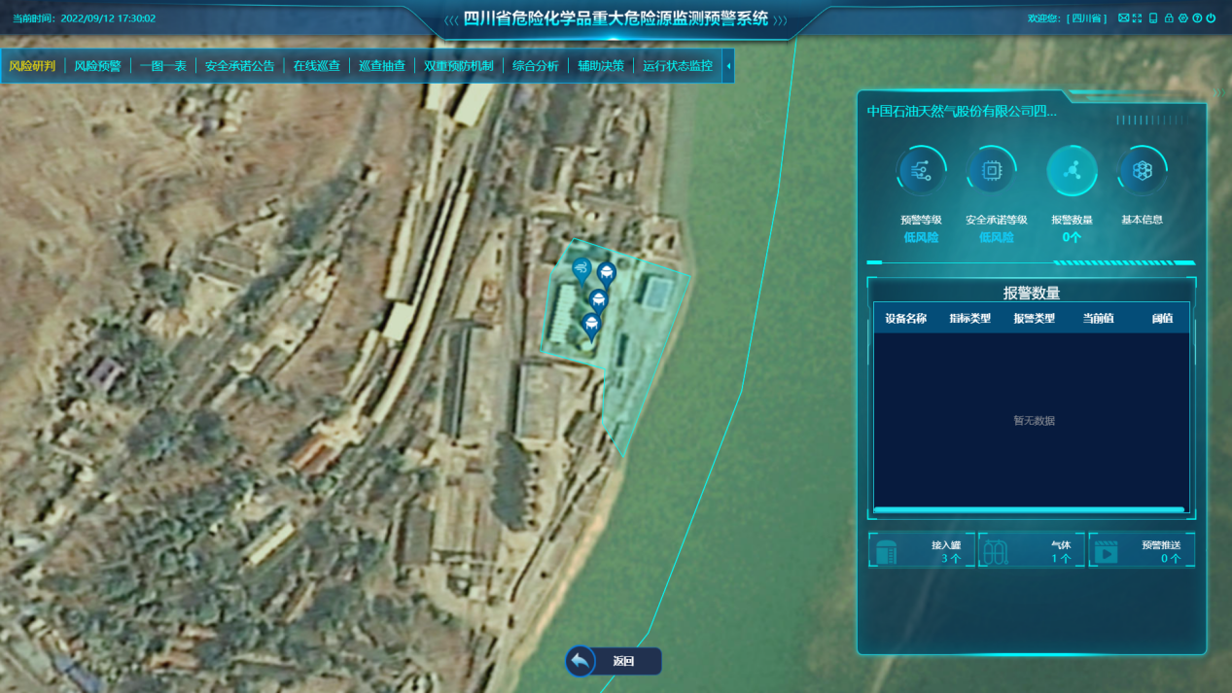Viewport: 1232px width, 693px height.
Task: Click the 预警等级 circular icon
Action: coord(921,171)
